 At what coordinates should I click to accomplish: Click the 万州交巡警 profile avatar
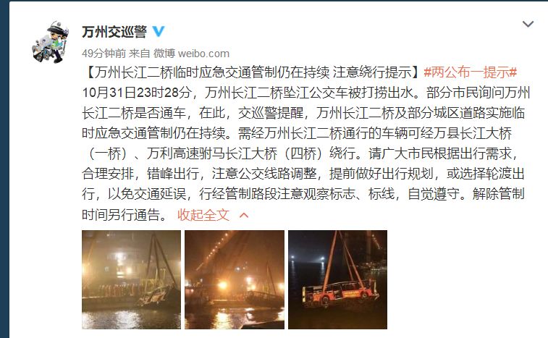pos(50,42)
